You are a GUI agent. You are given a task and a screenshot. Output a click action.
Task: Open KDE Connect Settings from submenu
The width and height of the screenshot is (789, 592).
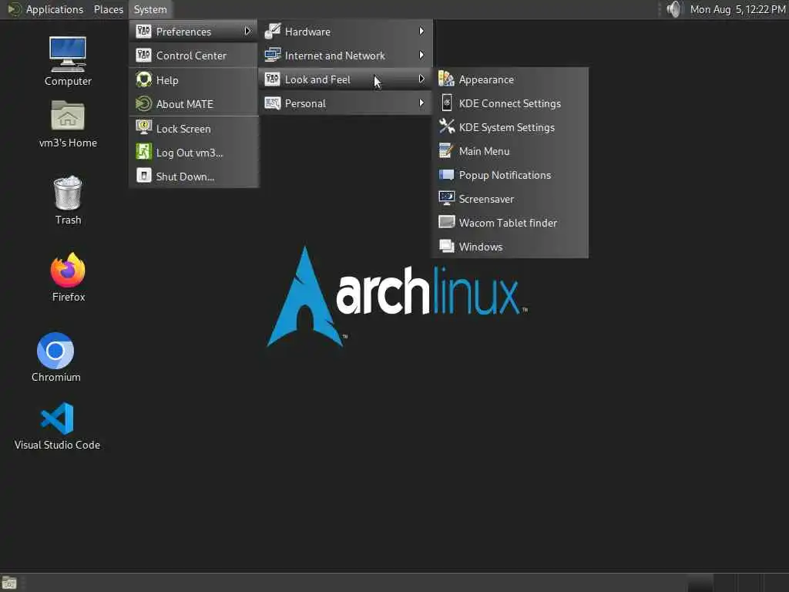click(x=510, y=103)
